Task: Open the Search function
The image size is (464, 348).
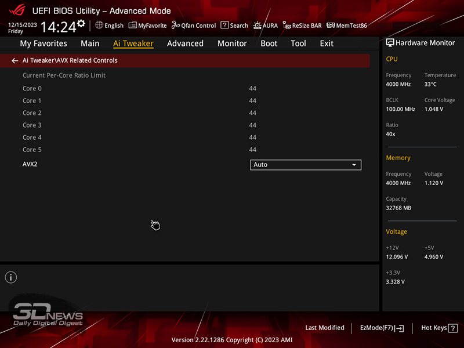Action: 234,26
